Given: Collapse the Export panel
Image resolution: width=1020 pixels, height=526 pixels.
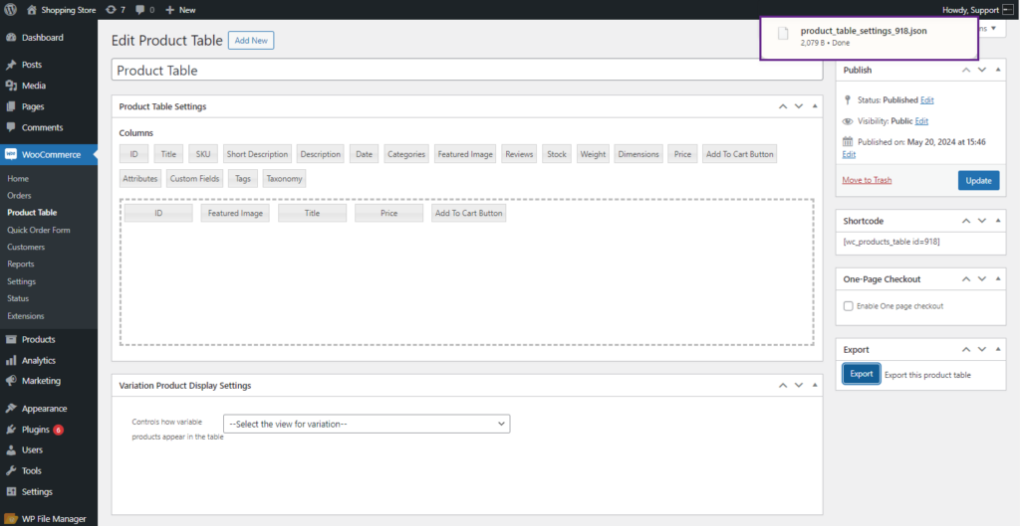Looking at the screenshot, I should [998, 349].
